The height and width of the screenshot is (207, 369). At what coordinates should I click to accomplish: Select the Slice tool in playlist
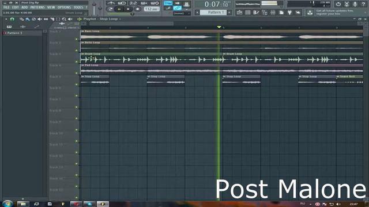tap(52, 19)
